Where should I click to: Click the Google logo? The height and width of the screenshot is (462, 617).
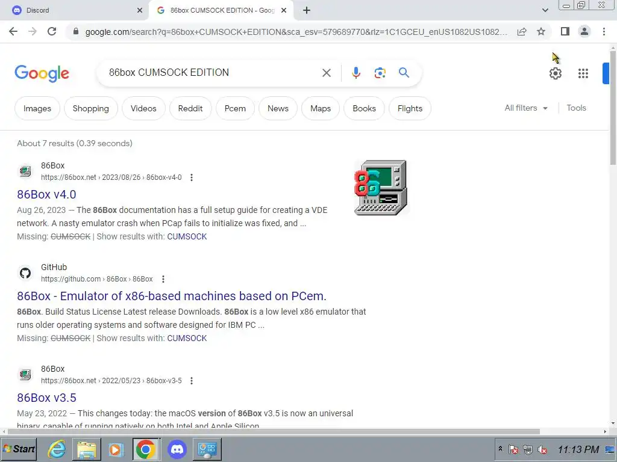click(42, 73)
